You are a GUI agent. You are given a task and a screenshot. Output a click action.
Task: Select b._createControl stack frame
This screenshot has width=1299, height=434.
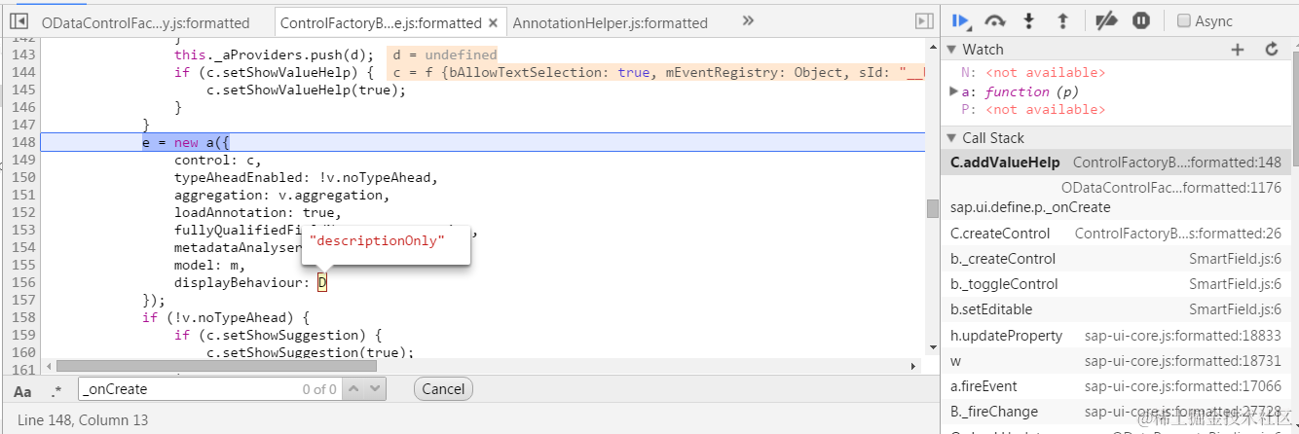(x=1118, y=259)
